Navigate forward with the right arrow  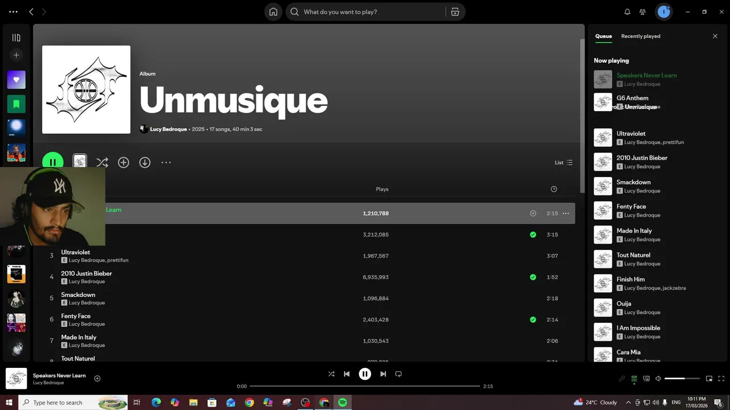coord(44,12)
